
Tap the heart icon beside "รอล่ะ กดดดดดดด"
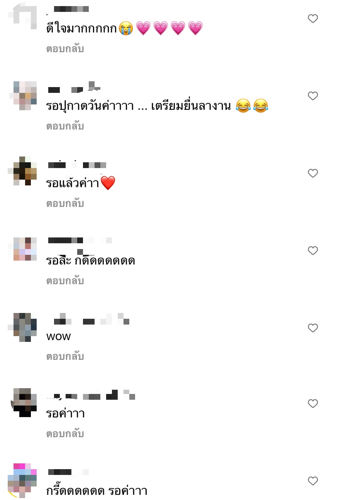313,251
